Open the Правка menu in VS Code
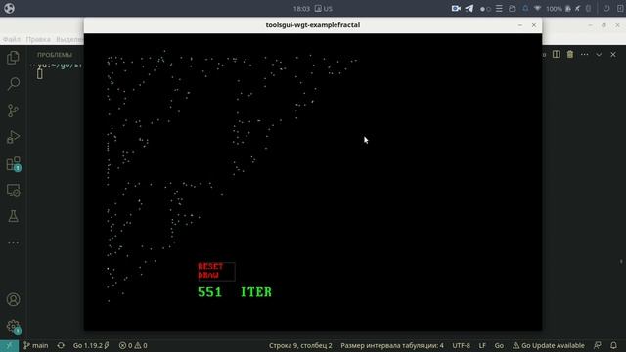Screen dimensions: 626x352 pos(38,39)
